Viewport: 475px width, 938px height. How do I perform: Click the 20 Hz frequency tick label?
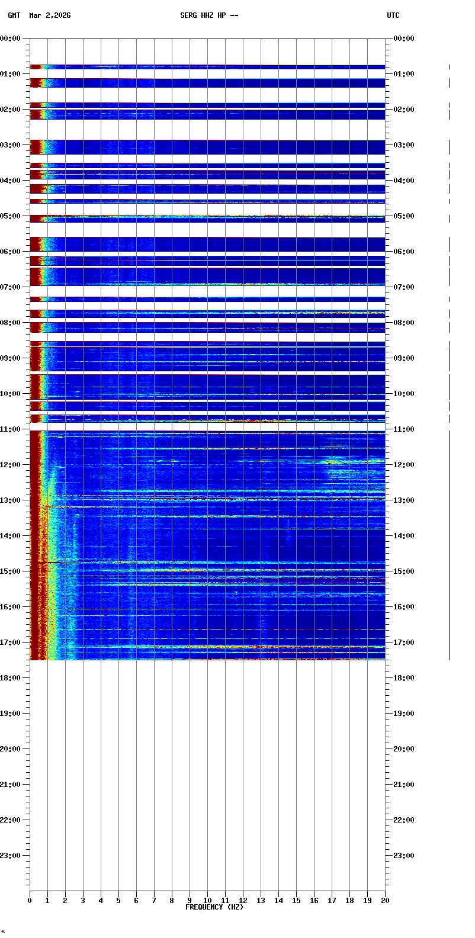[x=385, y=901]
